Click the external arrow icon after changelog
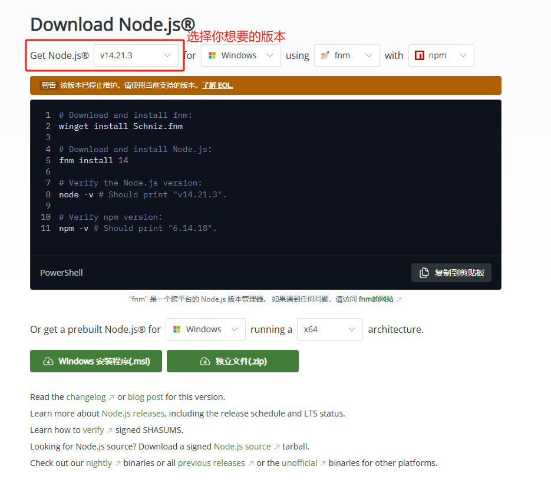 [x=111, y=398]
